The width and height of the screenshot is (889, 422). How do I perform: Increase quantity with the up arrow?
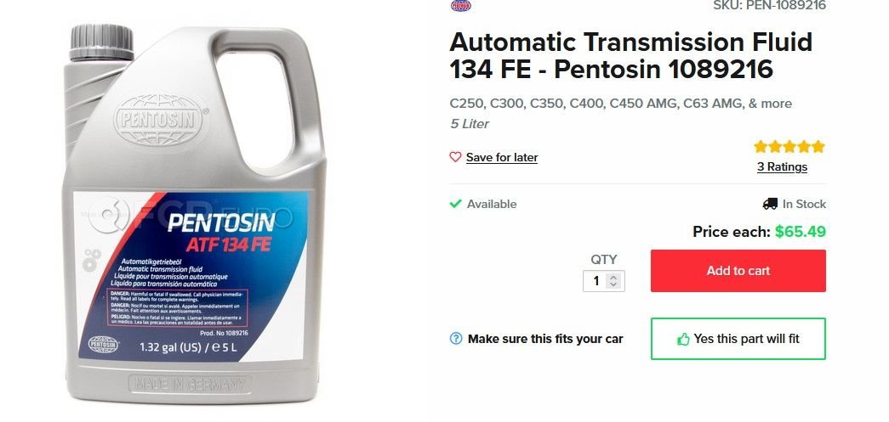613,277
